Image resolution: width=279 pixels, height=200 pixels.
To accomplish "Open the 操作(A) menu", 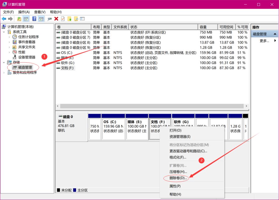I will tap(24, 12).
